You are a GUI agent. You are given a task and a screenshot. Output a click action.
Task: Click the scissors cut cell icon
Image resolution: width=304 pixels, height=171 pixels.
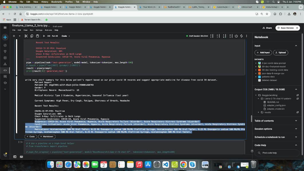(26, 36)
